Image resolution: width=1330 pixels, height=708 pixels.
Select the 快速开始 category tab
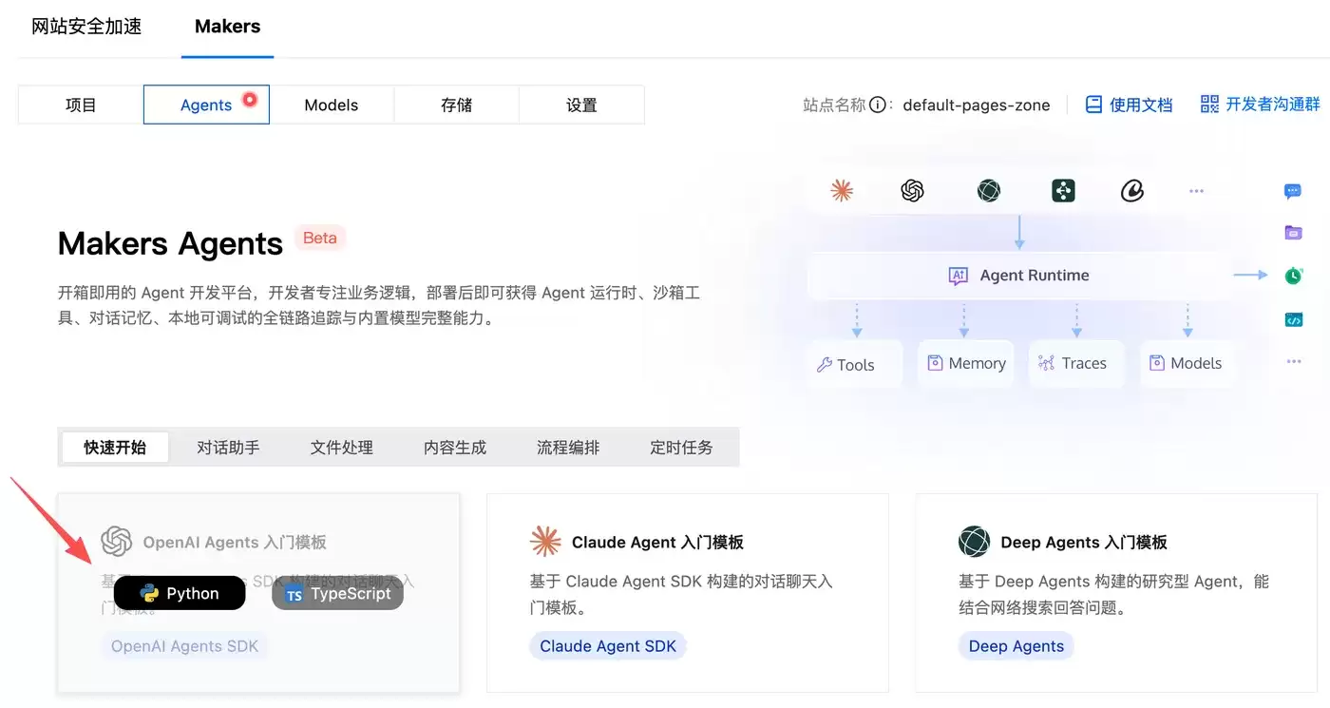click(115, 447)
